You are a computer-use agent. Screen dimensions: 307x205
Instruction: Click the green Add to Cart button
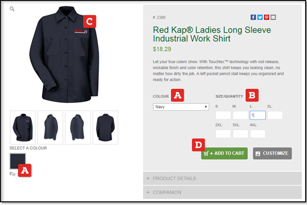click(x=224, y=153)
